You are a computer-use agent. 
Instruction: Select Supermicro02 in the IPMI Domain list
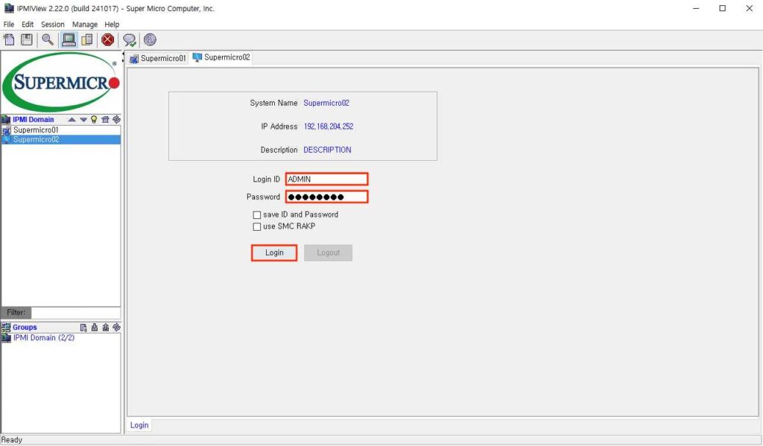[61, 139]
